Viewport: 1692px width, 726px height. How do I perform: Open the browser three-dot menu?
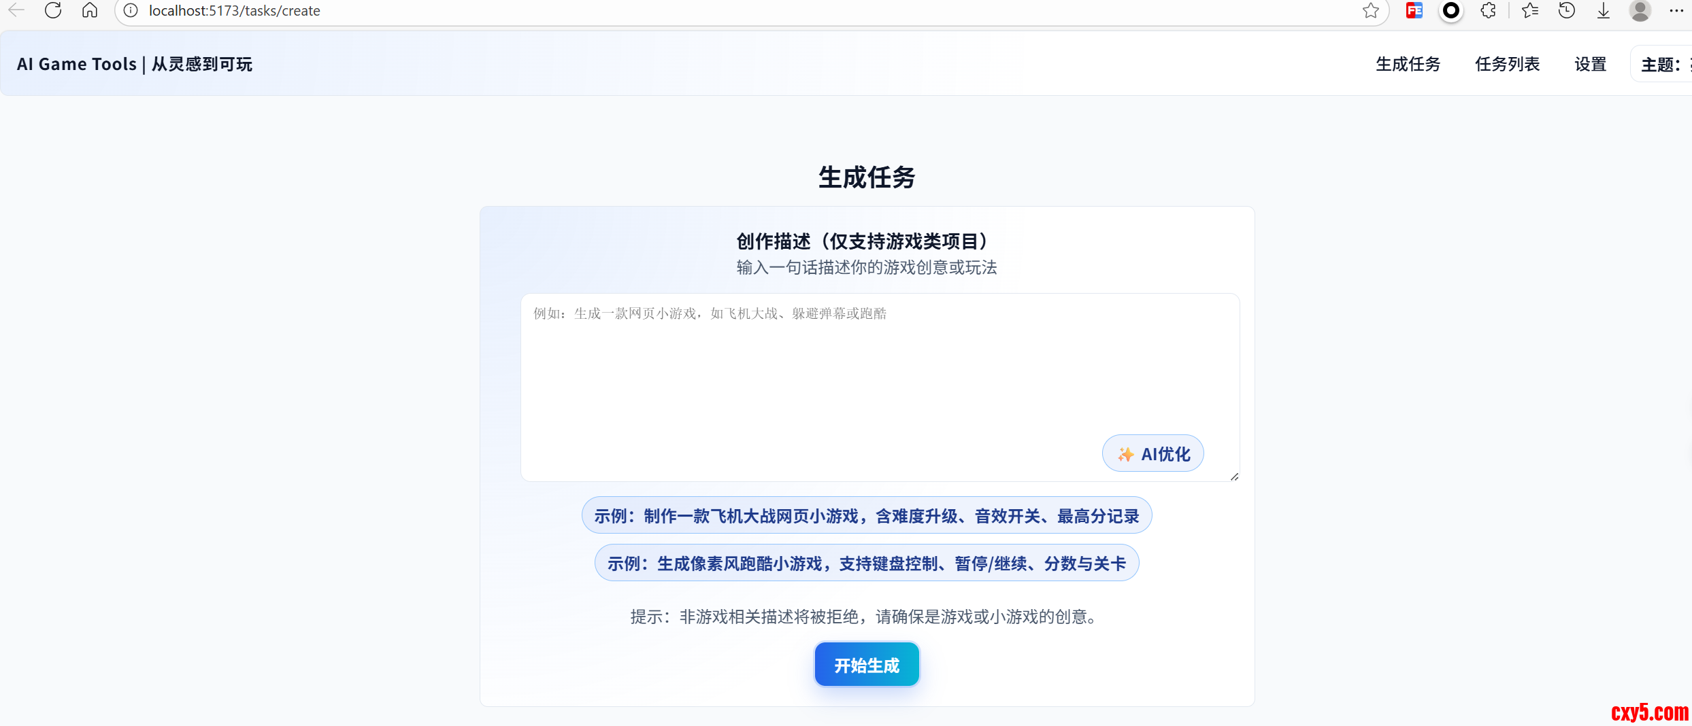tap(1676, 10)
